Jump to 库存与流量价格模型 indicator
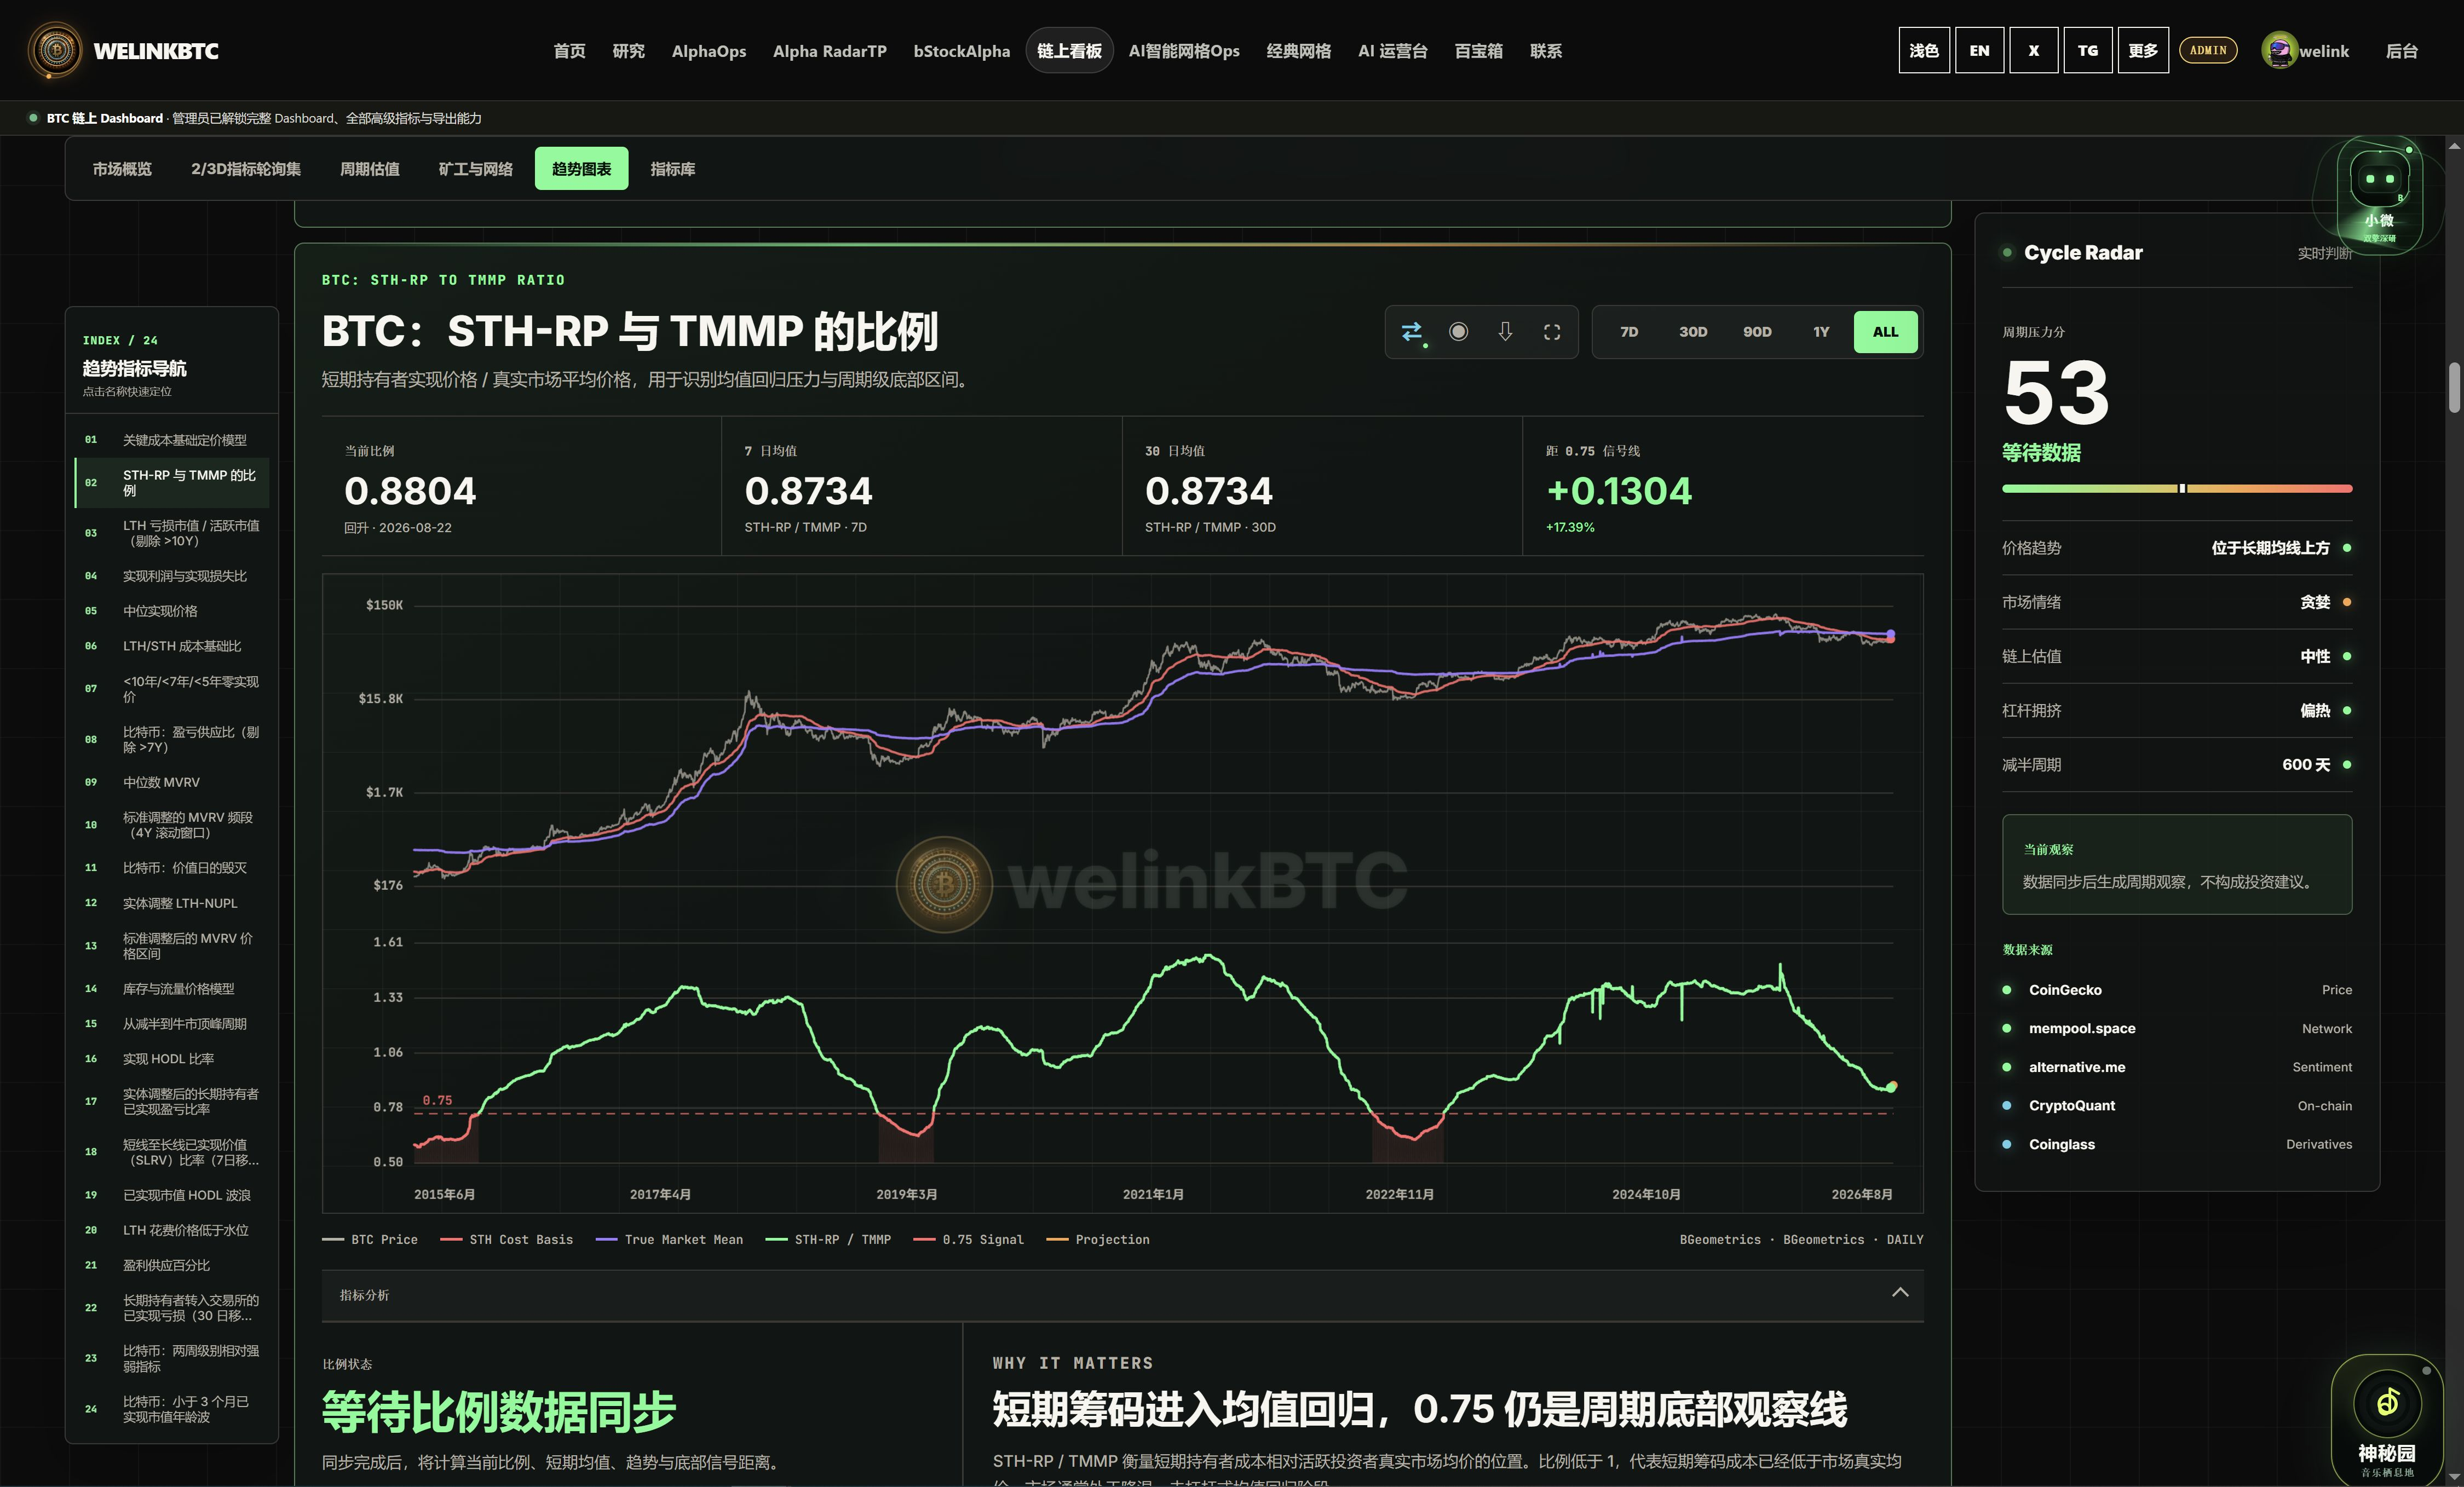 [172, 989]
